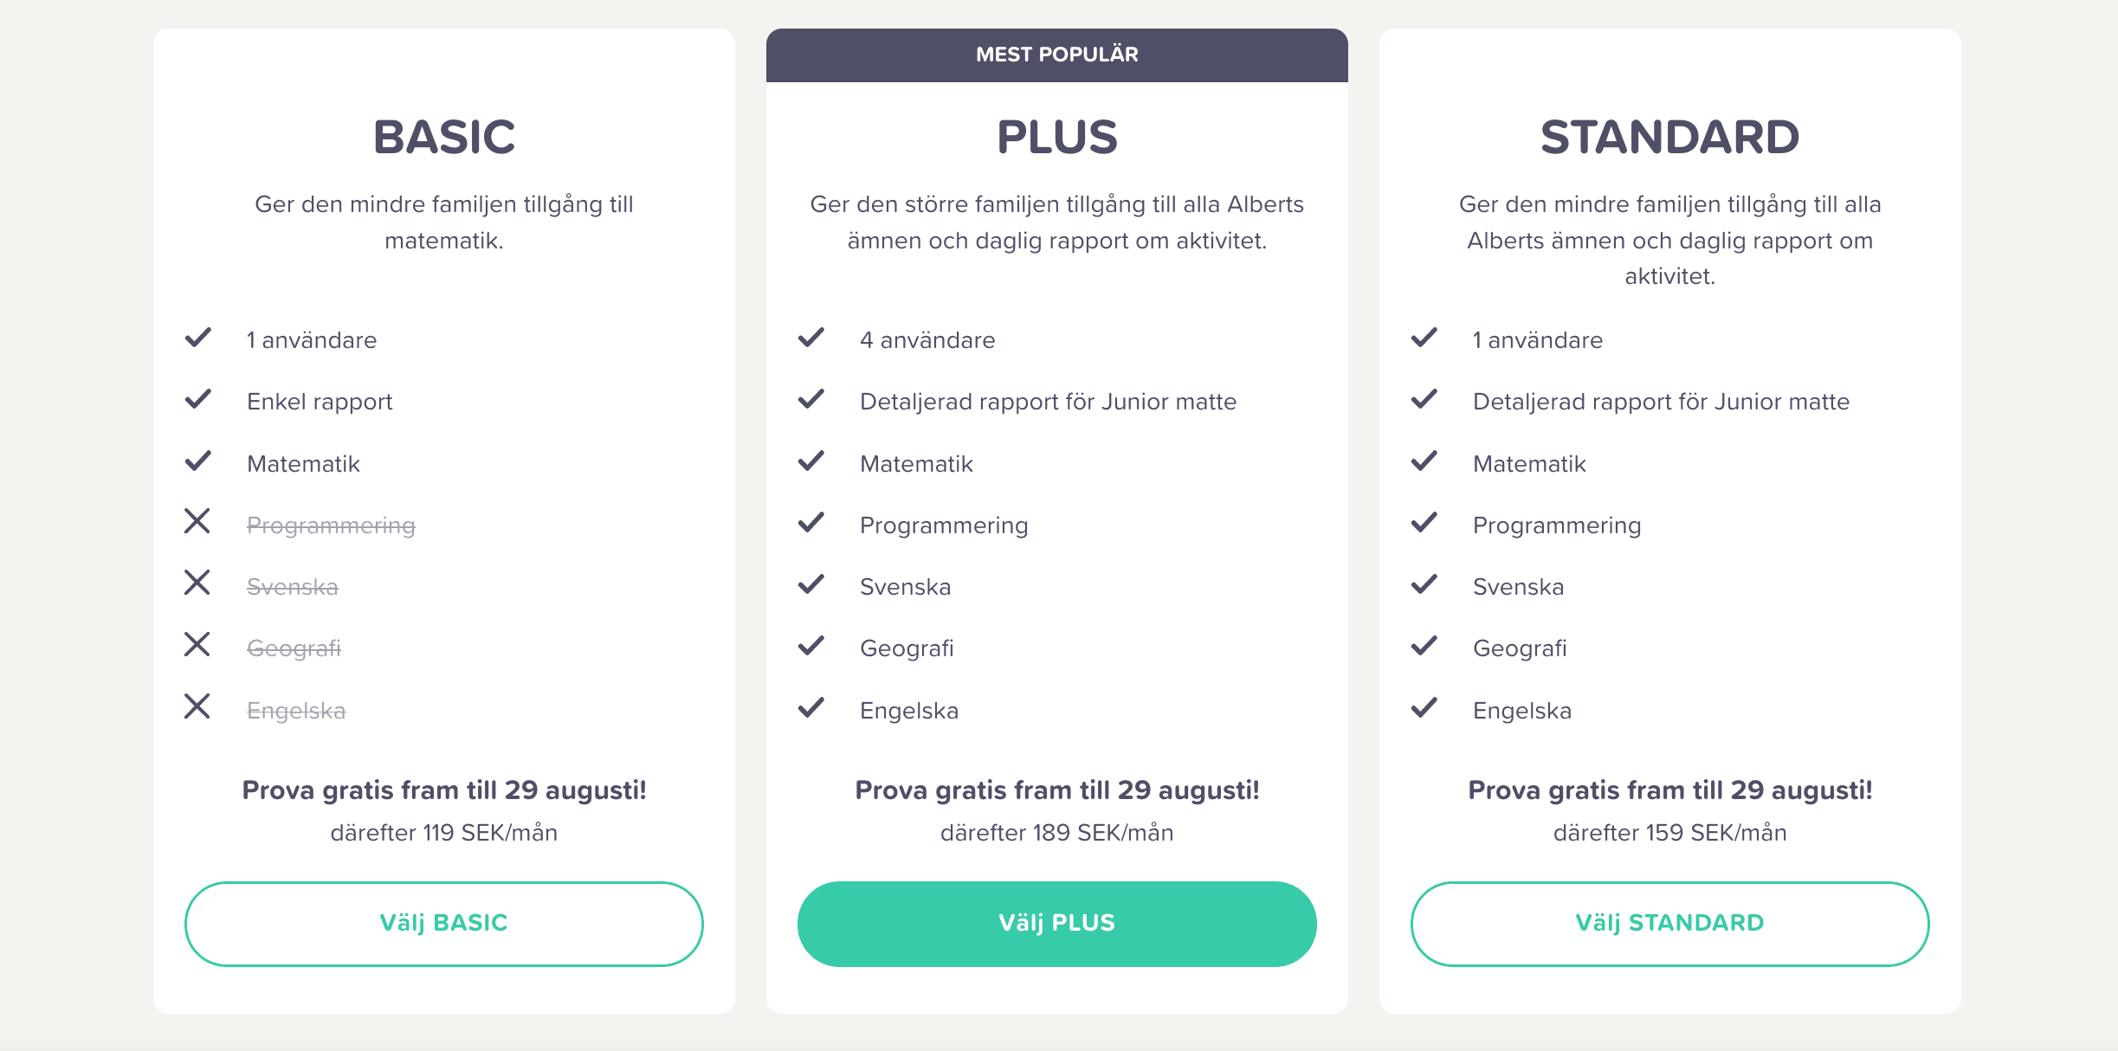2118x1051 pixels.
Task: Click the PLUS plan heading
Action: pyautogui.click(x=1056, y=137)
